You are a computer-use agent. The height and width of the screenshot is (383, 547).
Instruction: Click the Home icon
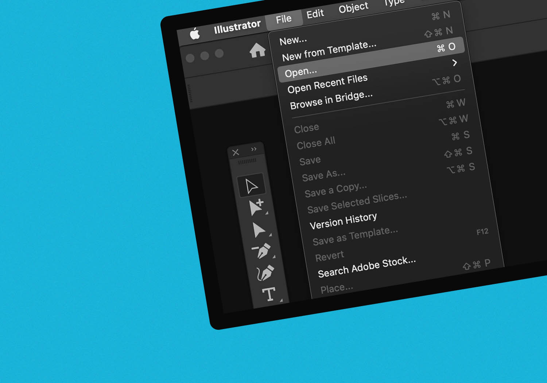tap(257, 50)
